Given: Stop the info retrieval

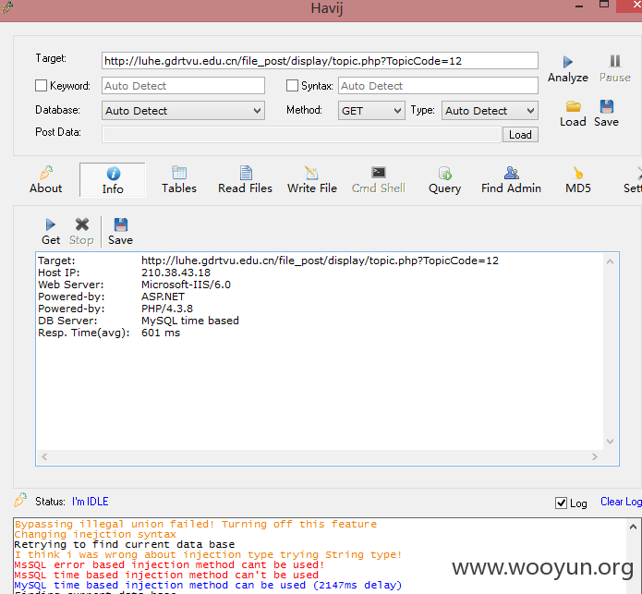Looking at the screenshot, I should point(81,232).
